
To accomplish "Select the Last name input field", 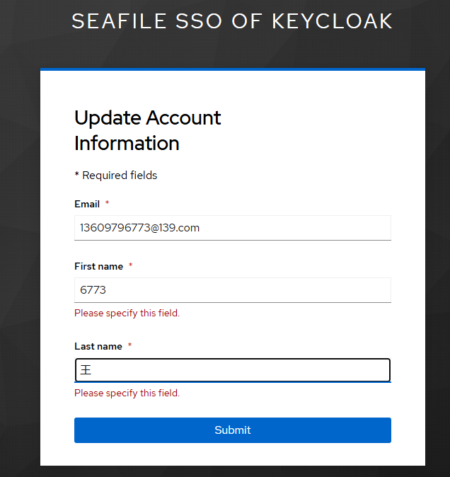I will tap(233, 370).
